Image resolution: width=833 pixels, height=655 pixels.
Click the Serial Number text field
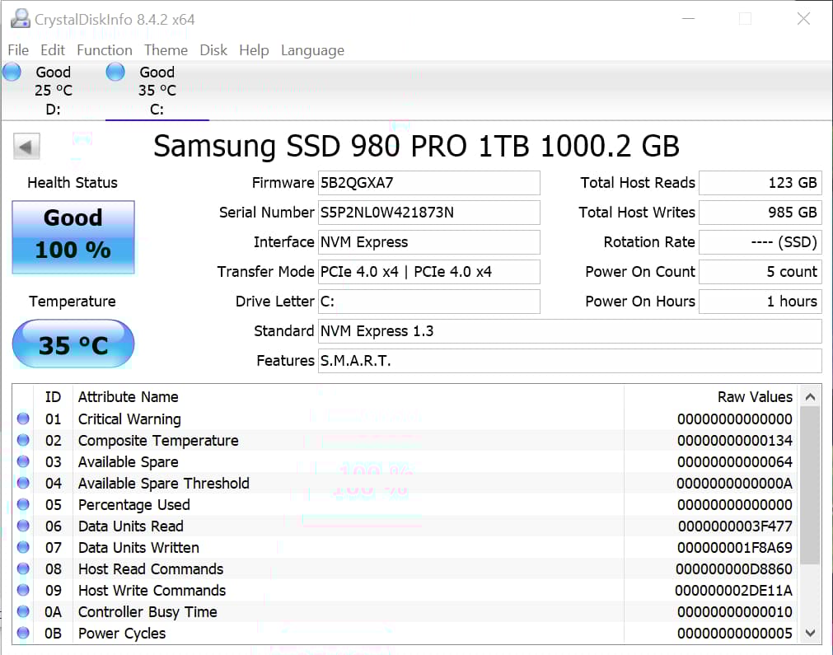[x=428, y=213]
